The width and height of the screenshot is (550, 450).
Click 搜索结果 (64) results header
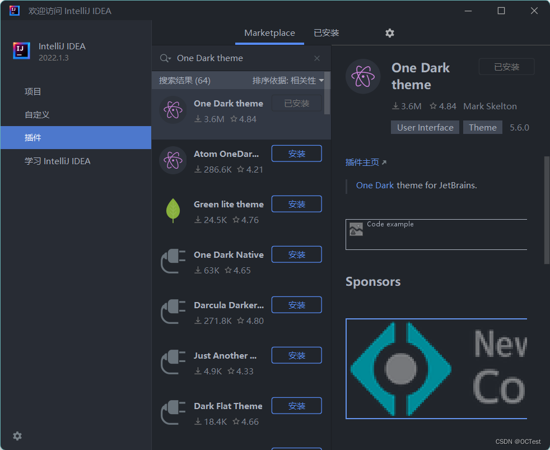click(184, 81)
